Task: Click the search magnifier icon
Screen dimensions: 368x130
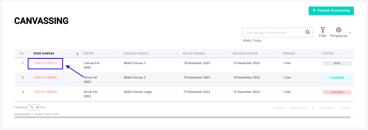Action: point(307,32)
